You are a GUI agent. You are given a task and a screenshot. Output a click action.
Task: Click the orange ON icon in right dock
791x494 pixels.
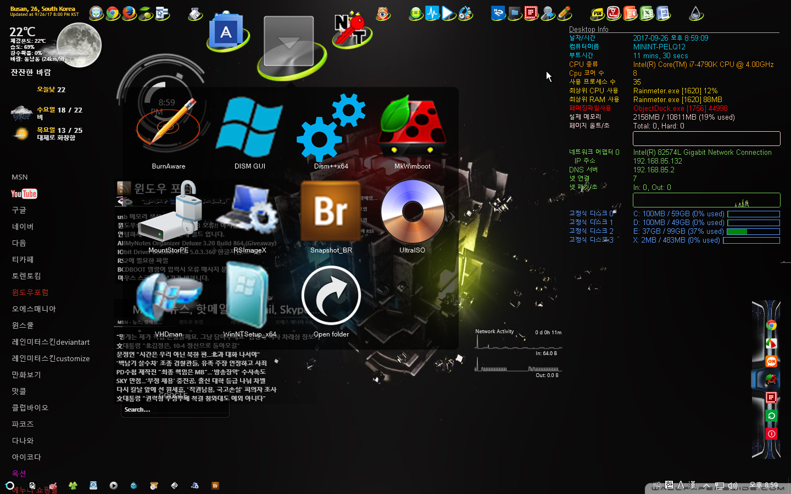(771, 361)
